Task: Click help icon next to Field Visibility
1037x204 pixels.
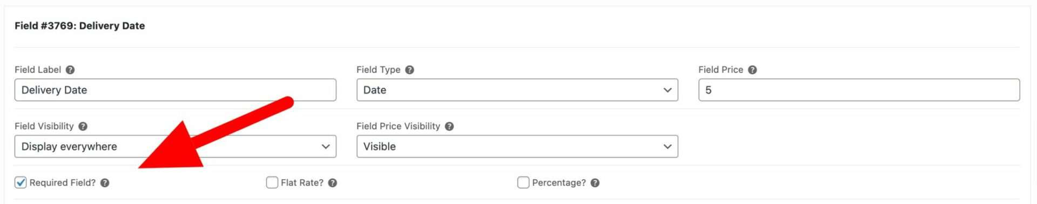Action: [83, 126]
